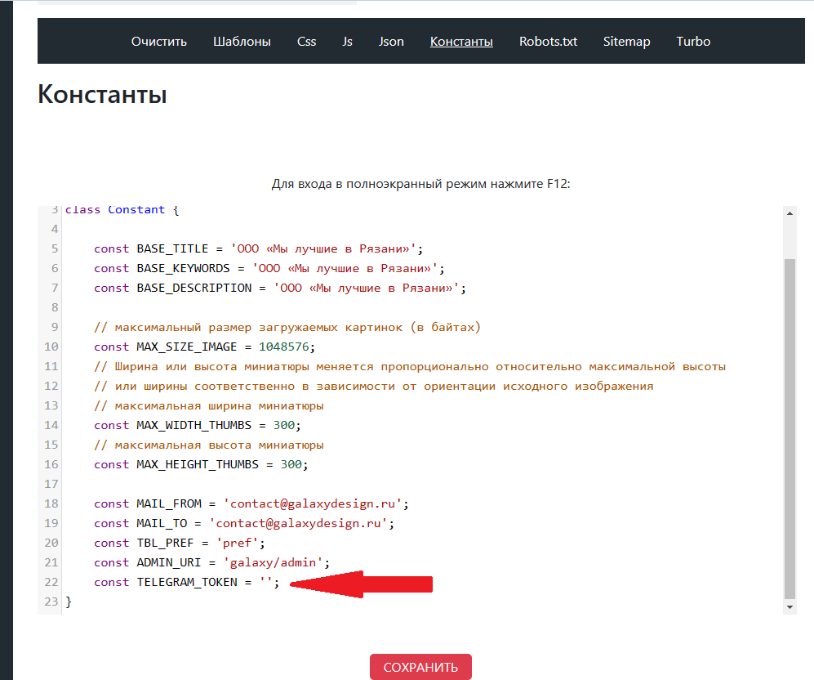Go to the Css editor tab
814x680 pixels.
[306, 42]
